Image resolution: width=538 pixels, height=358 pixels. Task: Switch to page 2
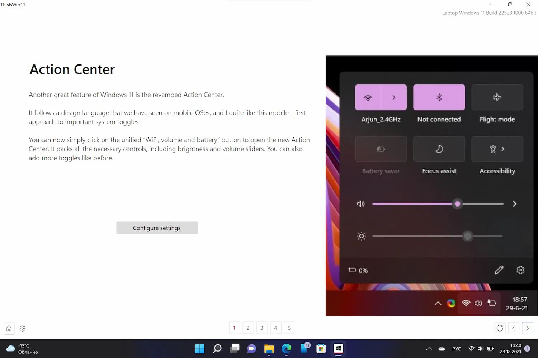pyautogui.click(x=248, y=328)
